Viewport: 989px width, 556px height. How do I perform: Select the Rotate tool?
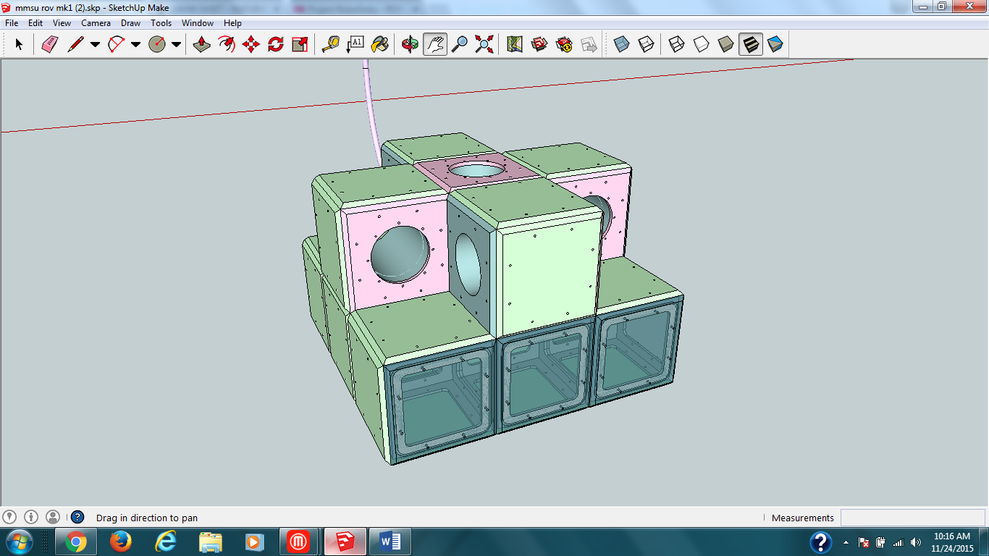(275, 45)
